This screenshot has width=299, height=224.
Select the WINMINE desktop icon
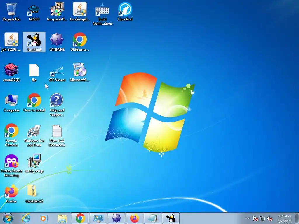(57, 42)
